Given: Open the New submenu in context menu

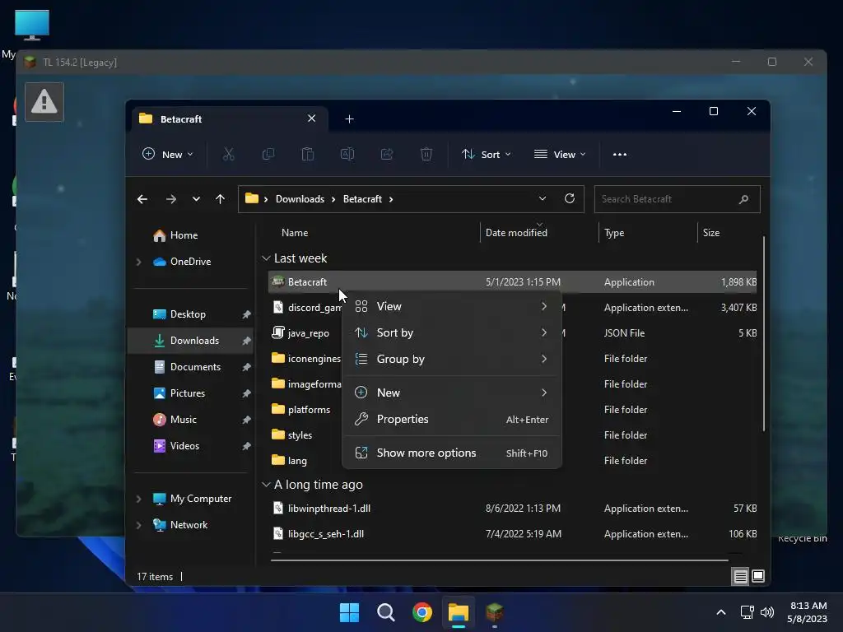Looking at the screenshot, I should [452, 393].
